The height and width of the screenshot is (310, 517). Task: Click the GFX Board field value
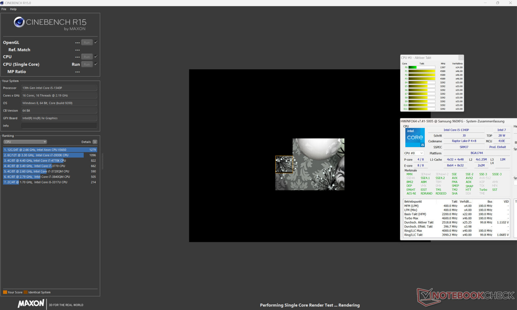(x=59, y=118)
